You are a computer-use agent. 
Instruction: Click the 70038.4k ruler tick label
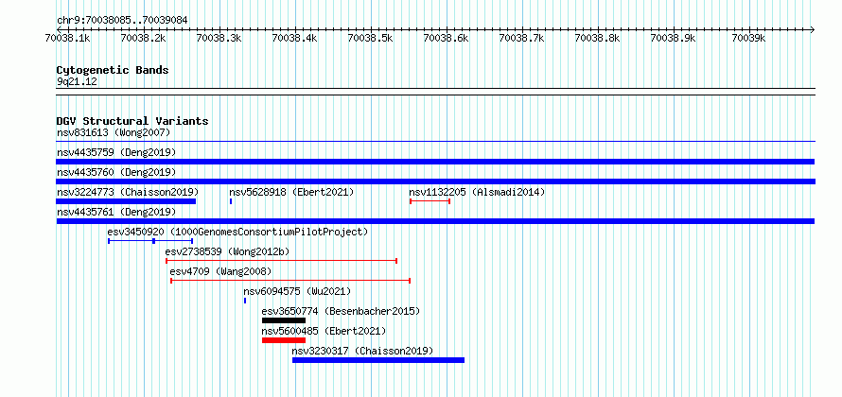[x=294, y=38]
